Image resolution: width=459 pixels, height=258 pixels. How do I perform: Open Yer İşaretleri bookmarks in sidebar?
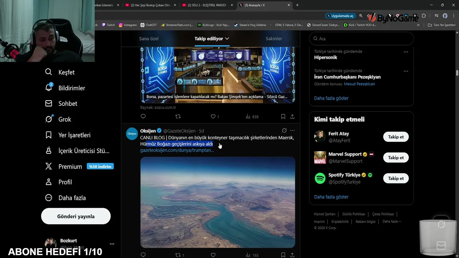67,135
